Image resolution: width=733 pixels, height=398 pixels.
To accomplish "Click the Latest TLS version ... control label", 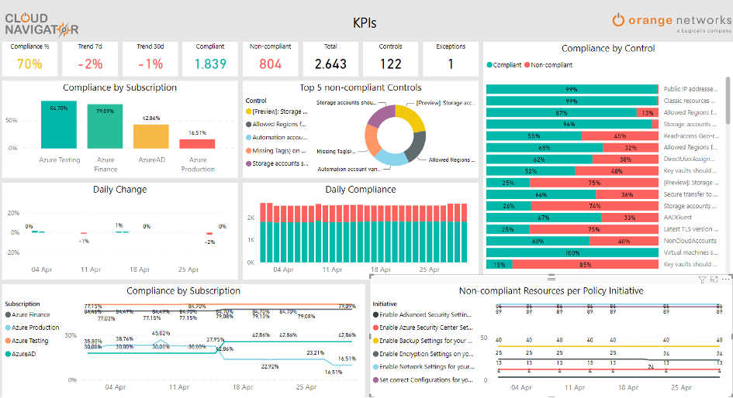I will pos(691,229).
